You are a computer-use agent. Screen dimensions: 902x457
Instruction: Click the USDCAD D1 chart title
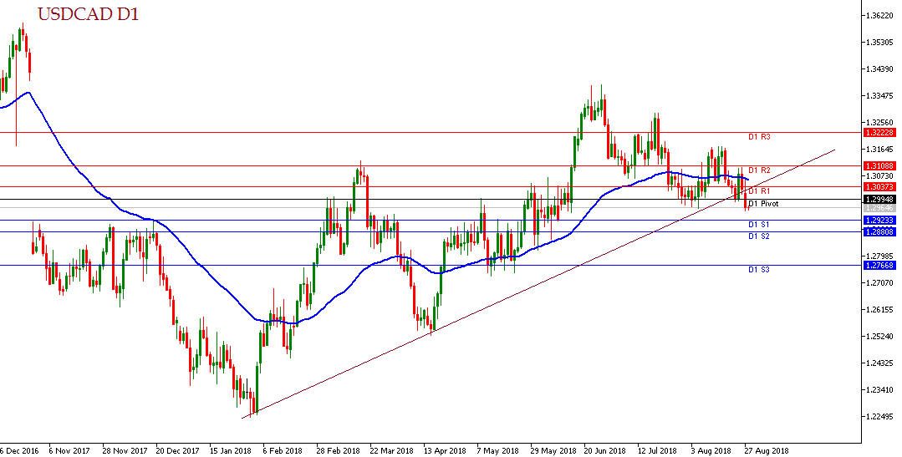[88, 15]
